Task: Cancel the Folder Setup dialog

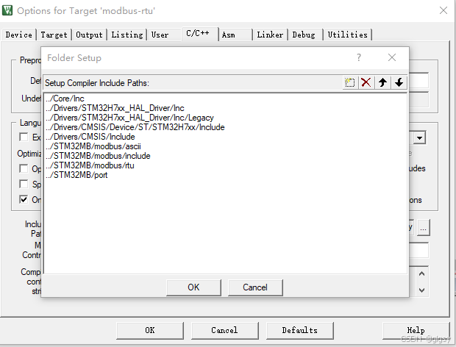Action: pos(255,287)
